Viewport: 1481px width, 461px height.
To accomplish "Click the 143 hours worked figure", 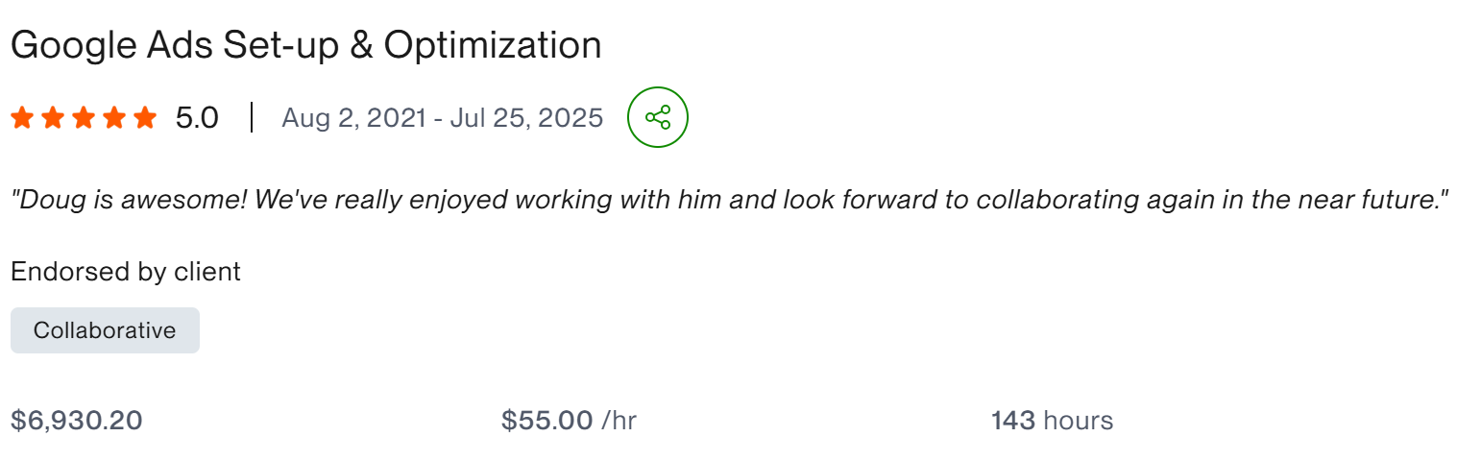I will click(x=1052, y=421).
